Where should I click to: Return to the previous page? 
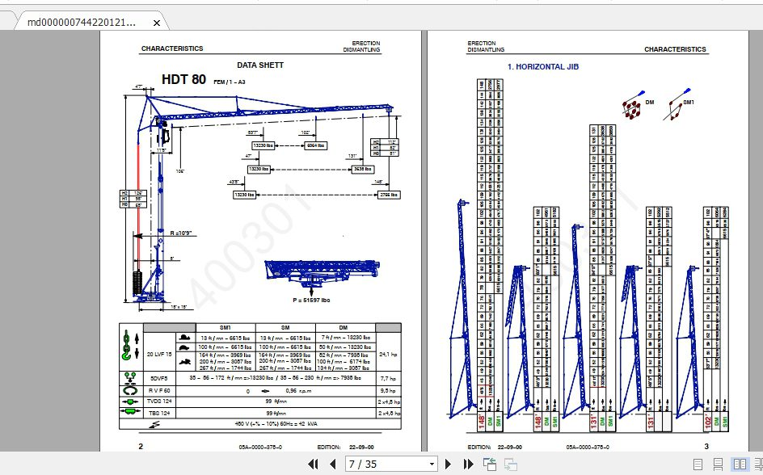coord(334,464)
